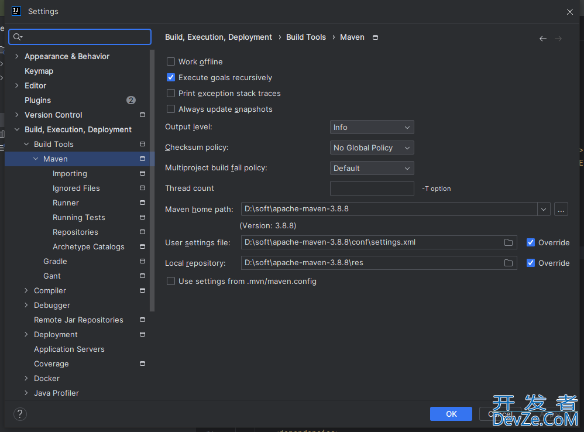Expand the Debugger tree node
Screen dimensions: 584x432
pos(26,305)
